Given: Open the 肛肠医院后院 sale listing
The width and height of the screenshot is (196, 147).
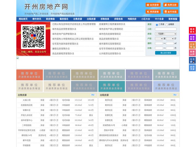Looking at the screenshot, I should click(27, 105).
